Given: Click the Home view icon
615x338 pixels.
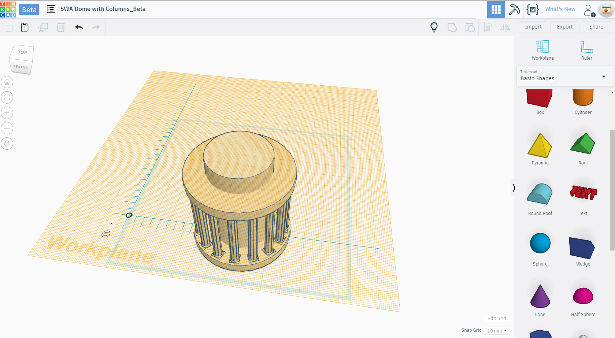Looking at the screenshot, I should tap(7, 82).
